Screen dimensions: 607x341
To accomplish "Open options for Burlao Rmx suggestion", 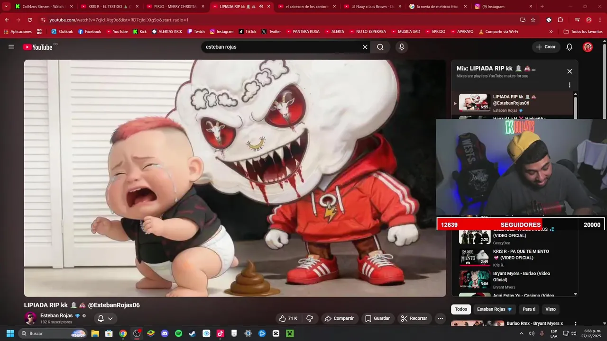I will click(576, 324).
